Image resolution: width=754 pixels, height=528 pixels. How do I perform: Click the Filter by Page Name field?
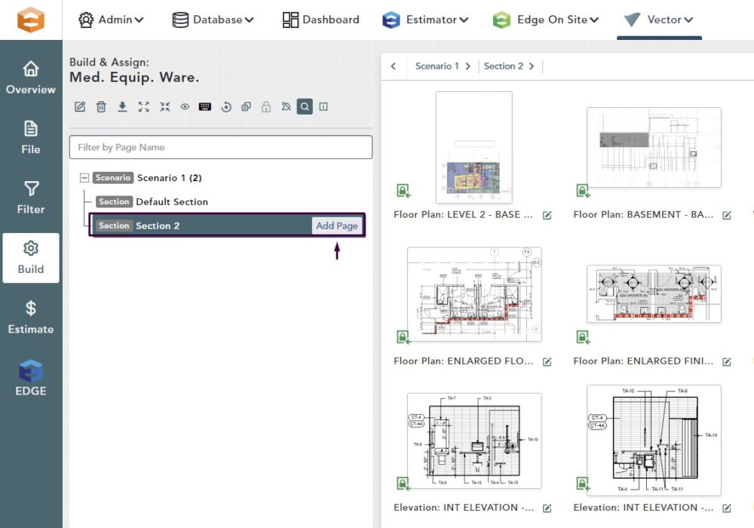tap(221, 147)
